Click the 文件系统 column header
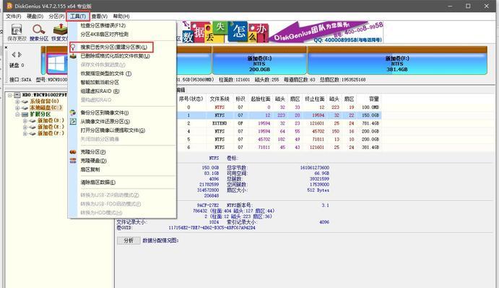This screenshot has width=499, height=288. 220,99
